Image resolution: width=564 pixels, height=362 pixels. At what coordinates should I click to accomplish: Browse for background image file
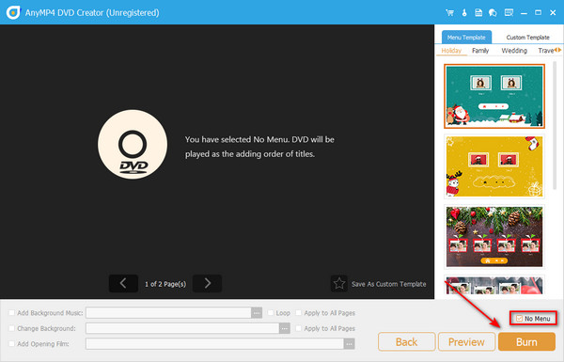tap(285, 328)
